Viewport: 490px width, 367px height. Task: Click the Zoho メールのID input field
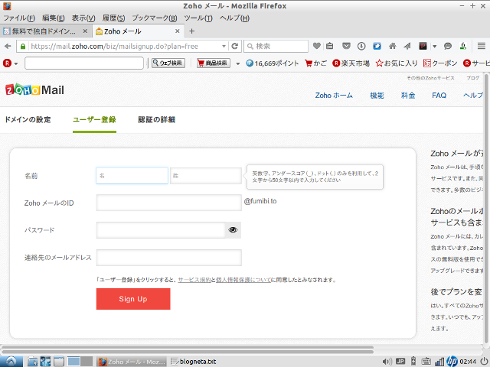point(168,203)
